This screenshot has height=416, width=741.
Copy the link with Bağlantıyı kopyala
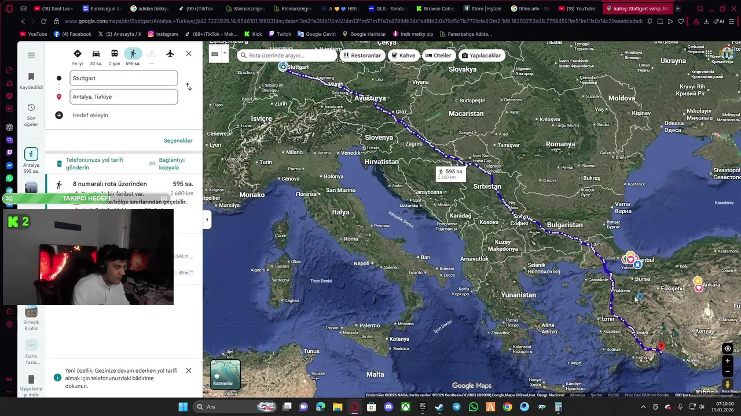[172, 164]
